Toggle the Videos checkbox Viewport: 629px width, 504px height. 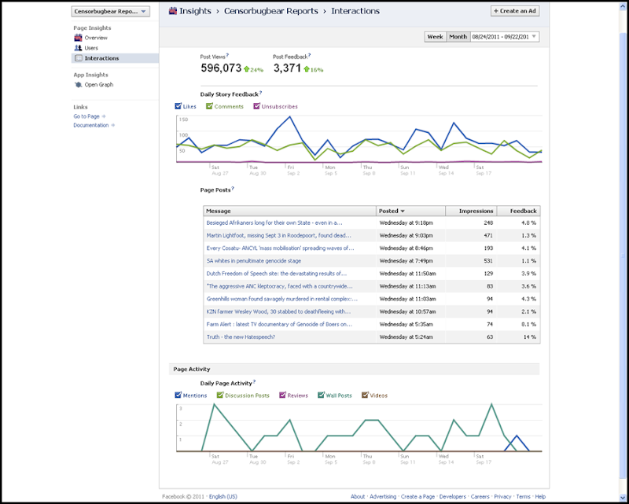(365, 395)
